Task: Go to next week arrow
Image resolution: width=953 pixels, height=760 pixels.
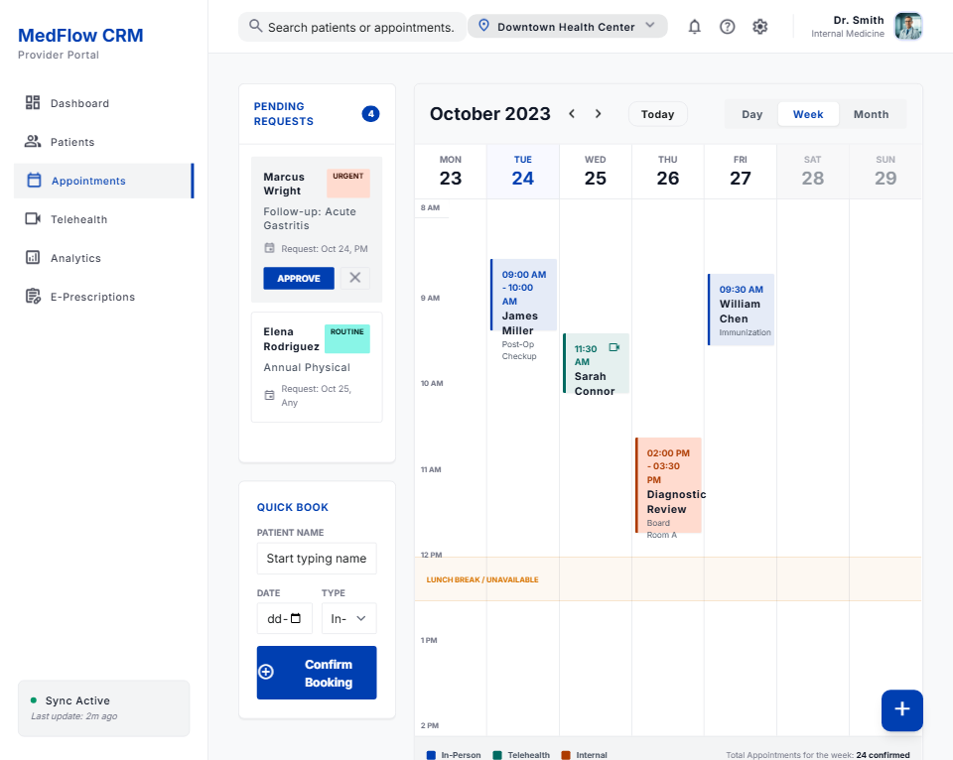Action: point(598,114)
